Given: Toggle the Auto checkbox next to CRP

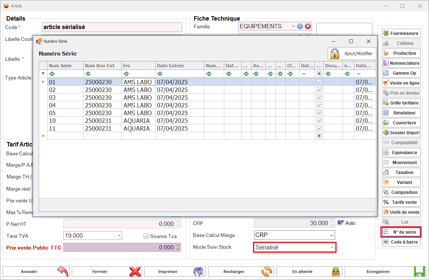Looking at the screenshot, I should 340,223.
